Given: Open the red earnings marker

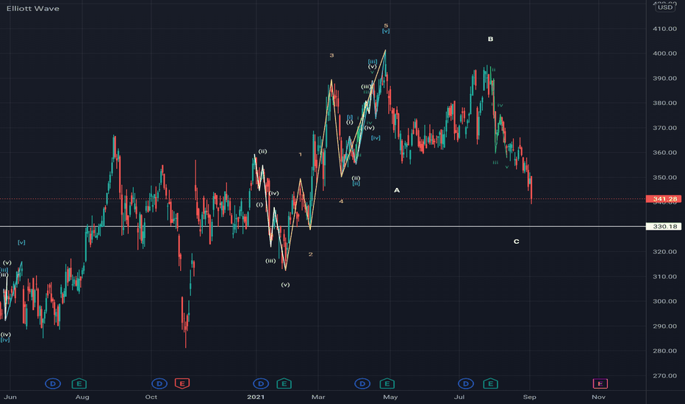Looking at the screenshot, I should [182, 384].
